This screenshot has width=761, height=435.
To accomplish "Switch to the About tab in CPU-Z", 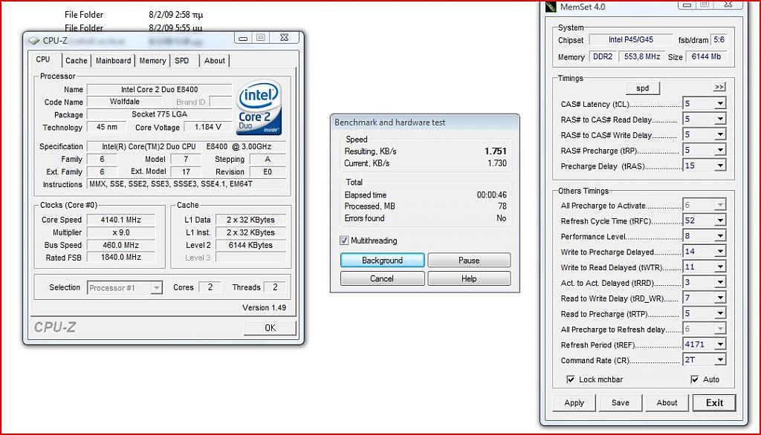I will pyautogui.click(x=214, y=61).
